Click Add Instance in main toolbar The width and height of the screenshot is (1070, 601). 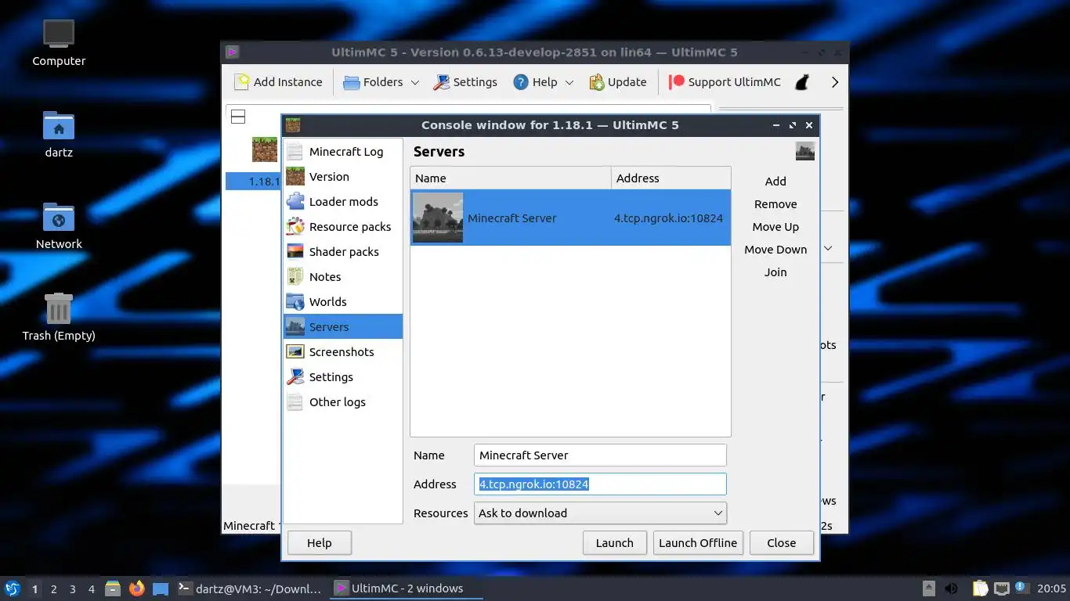coord(279,82)
